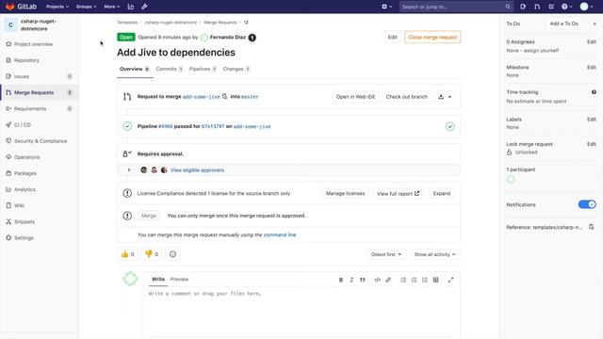
Task: Open the help dropdown menu
Action: point(566,7)
